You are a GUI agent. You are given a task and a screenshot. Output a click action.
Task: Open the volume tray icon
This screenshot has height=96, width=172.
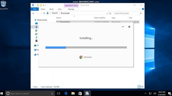155,93
